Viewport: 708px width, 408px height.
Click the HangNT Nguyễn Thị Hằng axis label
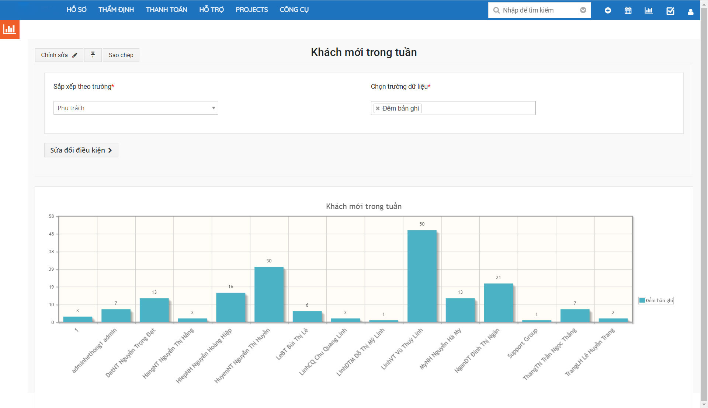[x=168, y=353]
